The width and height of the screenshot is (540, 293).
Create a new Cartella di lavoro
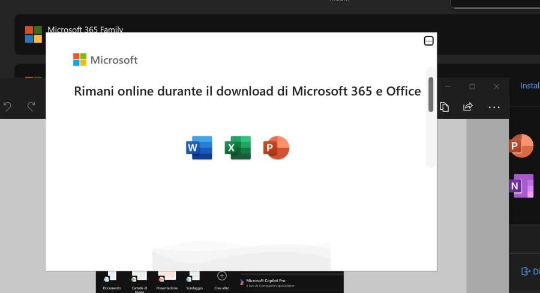139,278
